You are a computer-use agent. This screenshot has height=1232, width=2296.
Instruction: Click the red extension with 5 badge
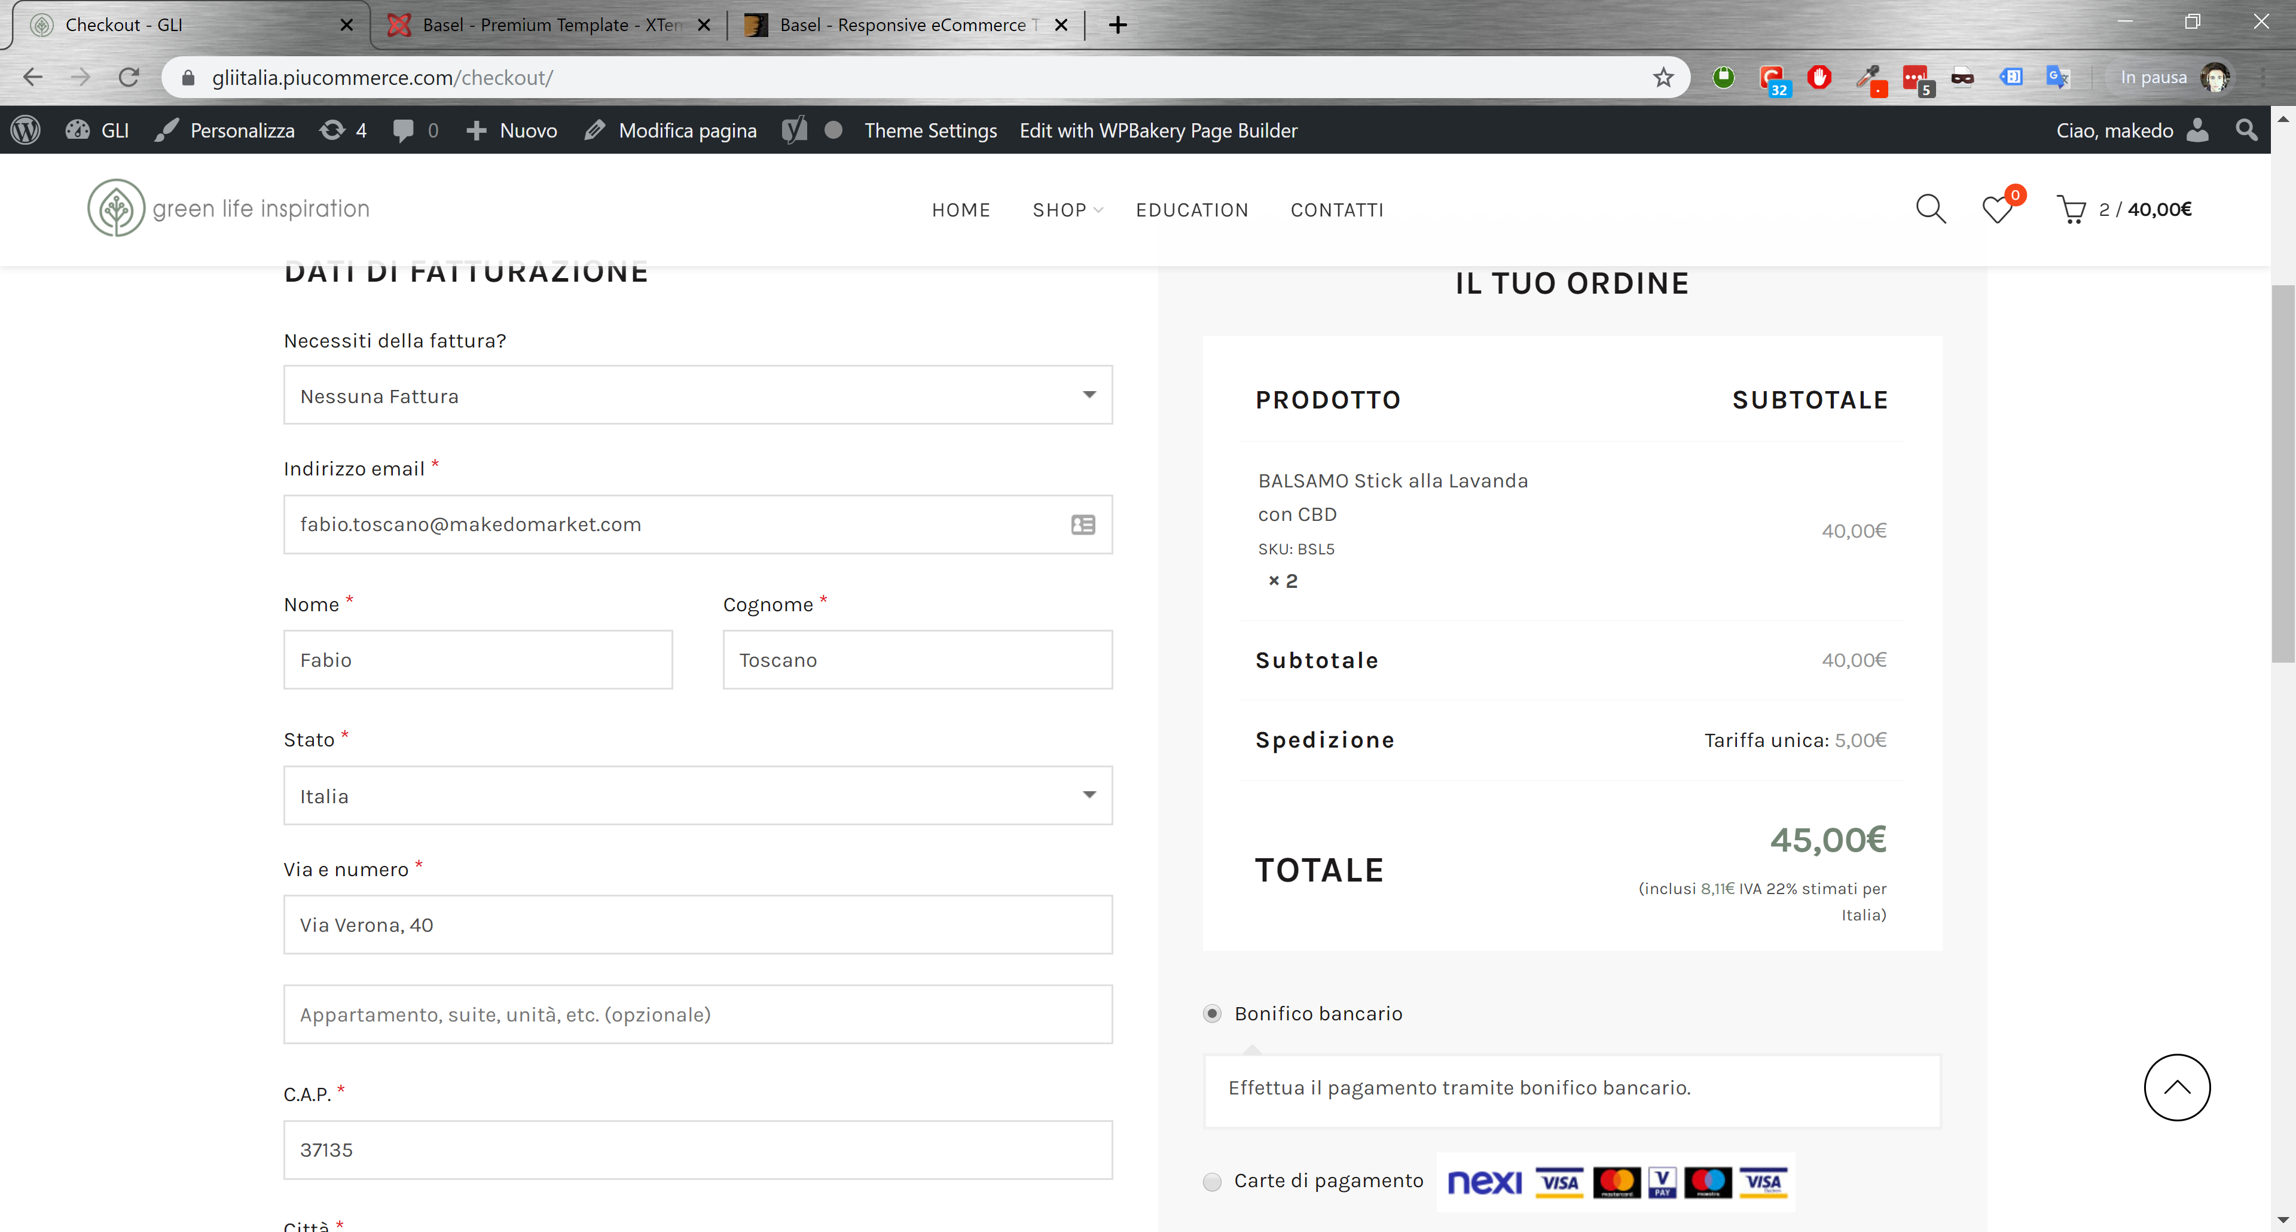(1917, 80)
